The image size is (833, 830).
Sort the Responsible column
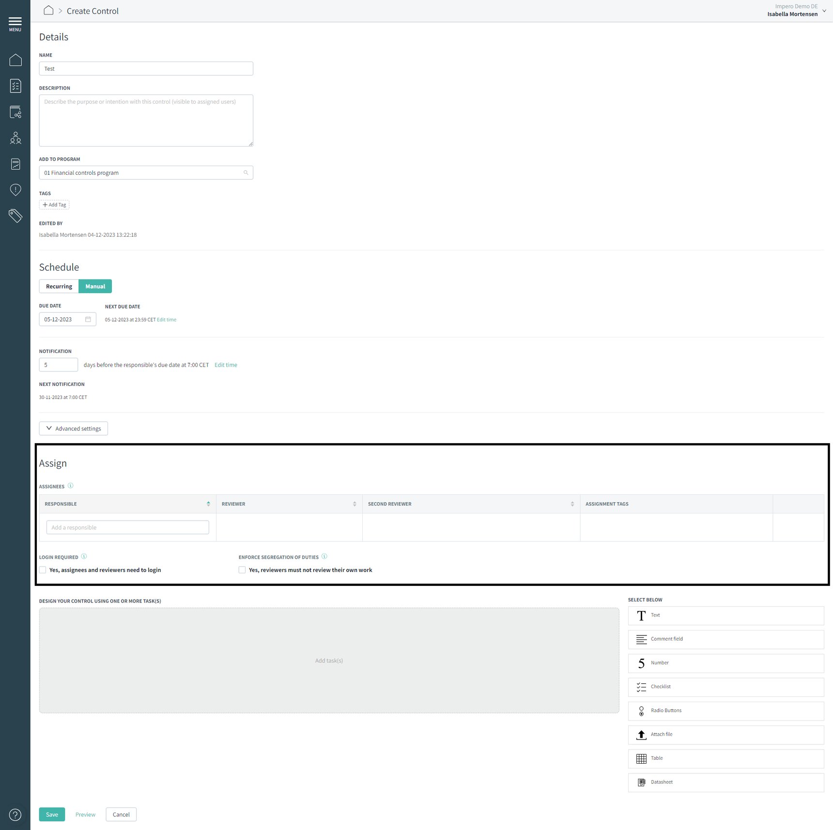[x=208, y=504]
